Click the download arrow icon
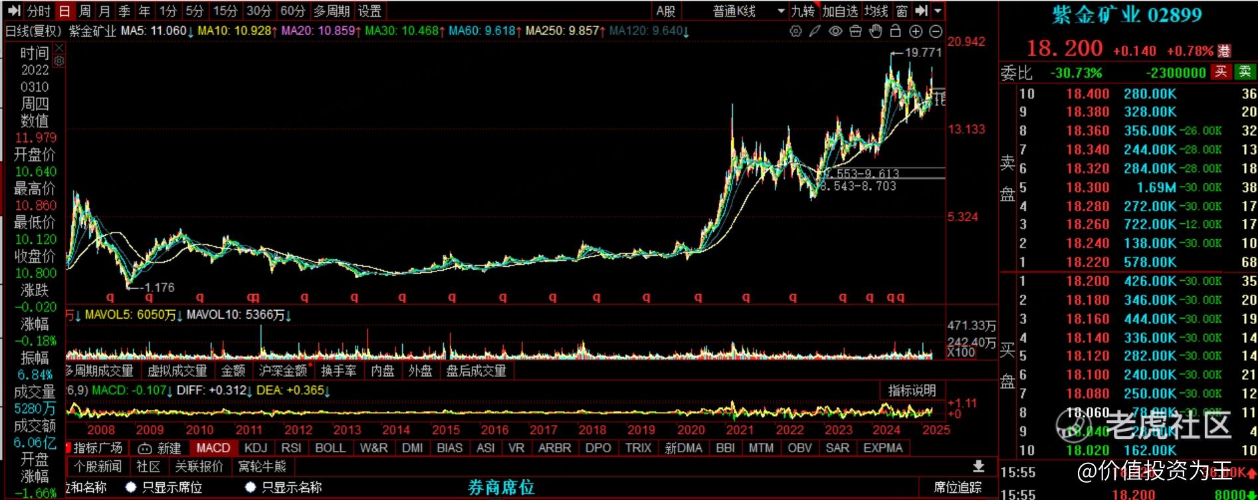Screen dimensions: 1258x500 [978, 466]
